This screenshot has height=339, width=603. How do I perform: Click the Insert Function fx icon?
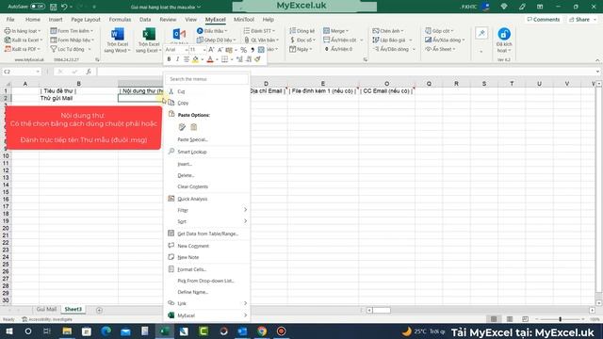89,72
